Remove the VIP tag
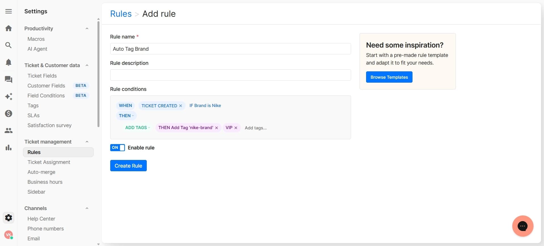544x246 pixels. pos(236,128)
